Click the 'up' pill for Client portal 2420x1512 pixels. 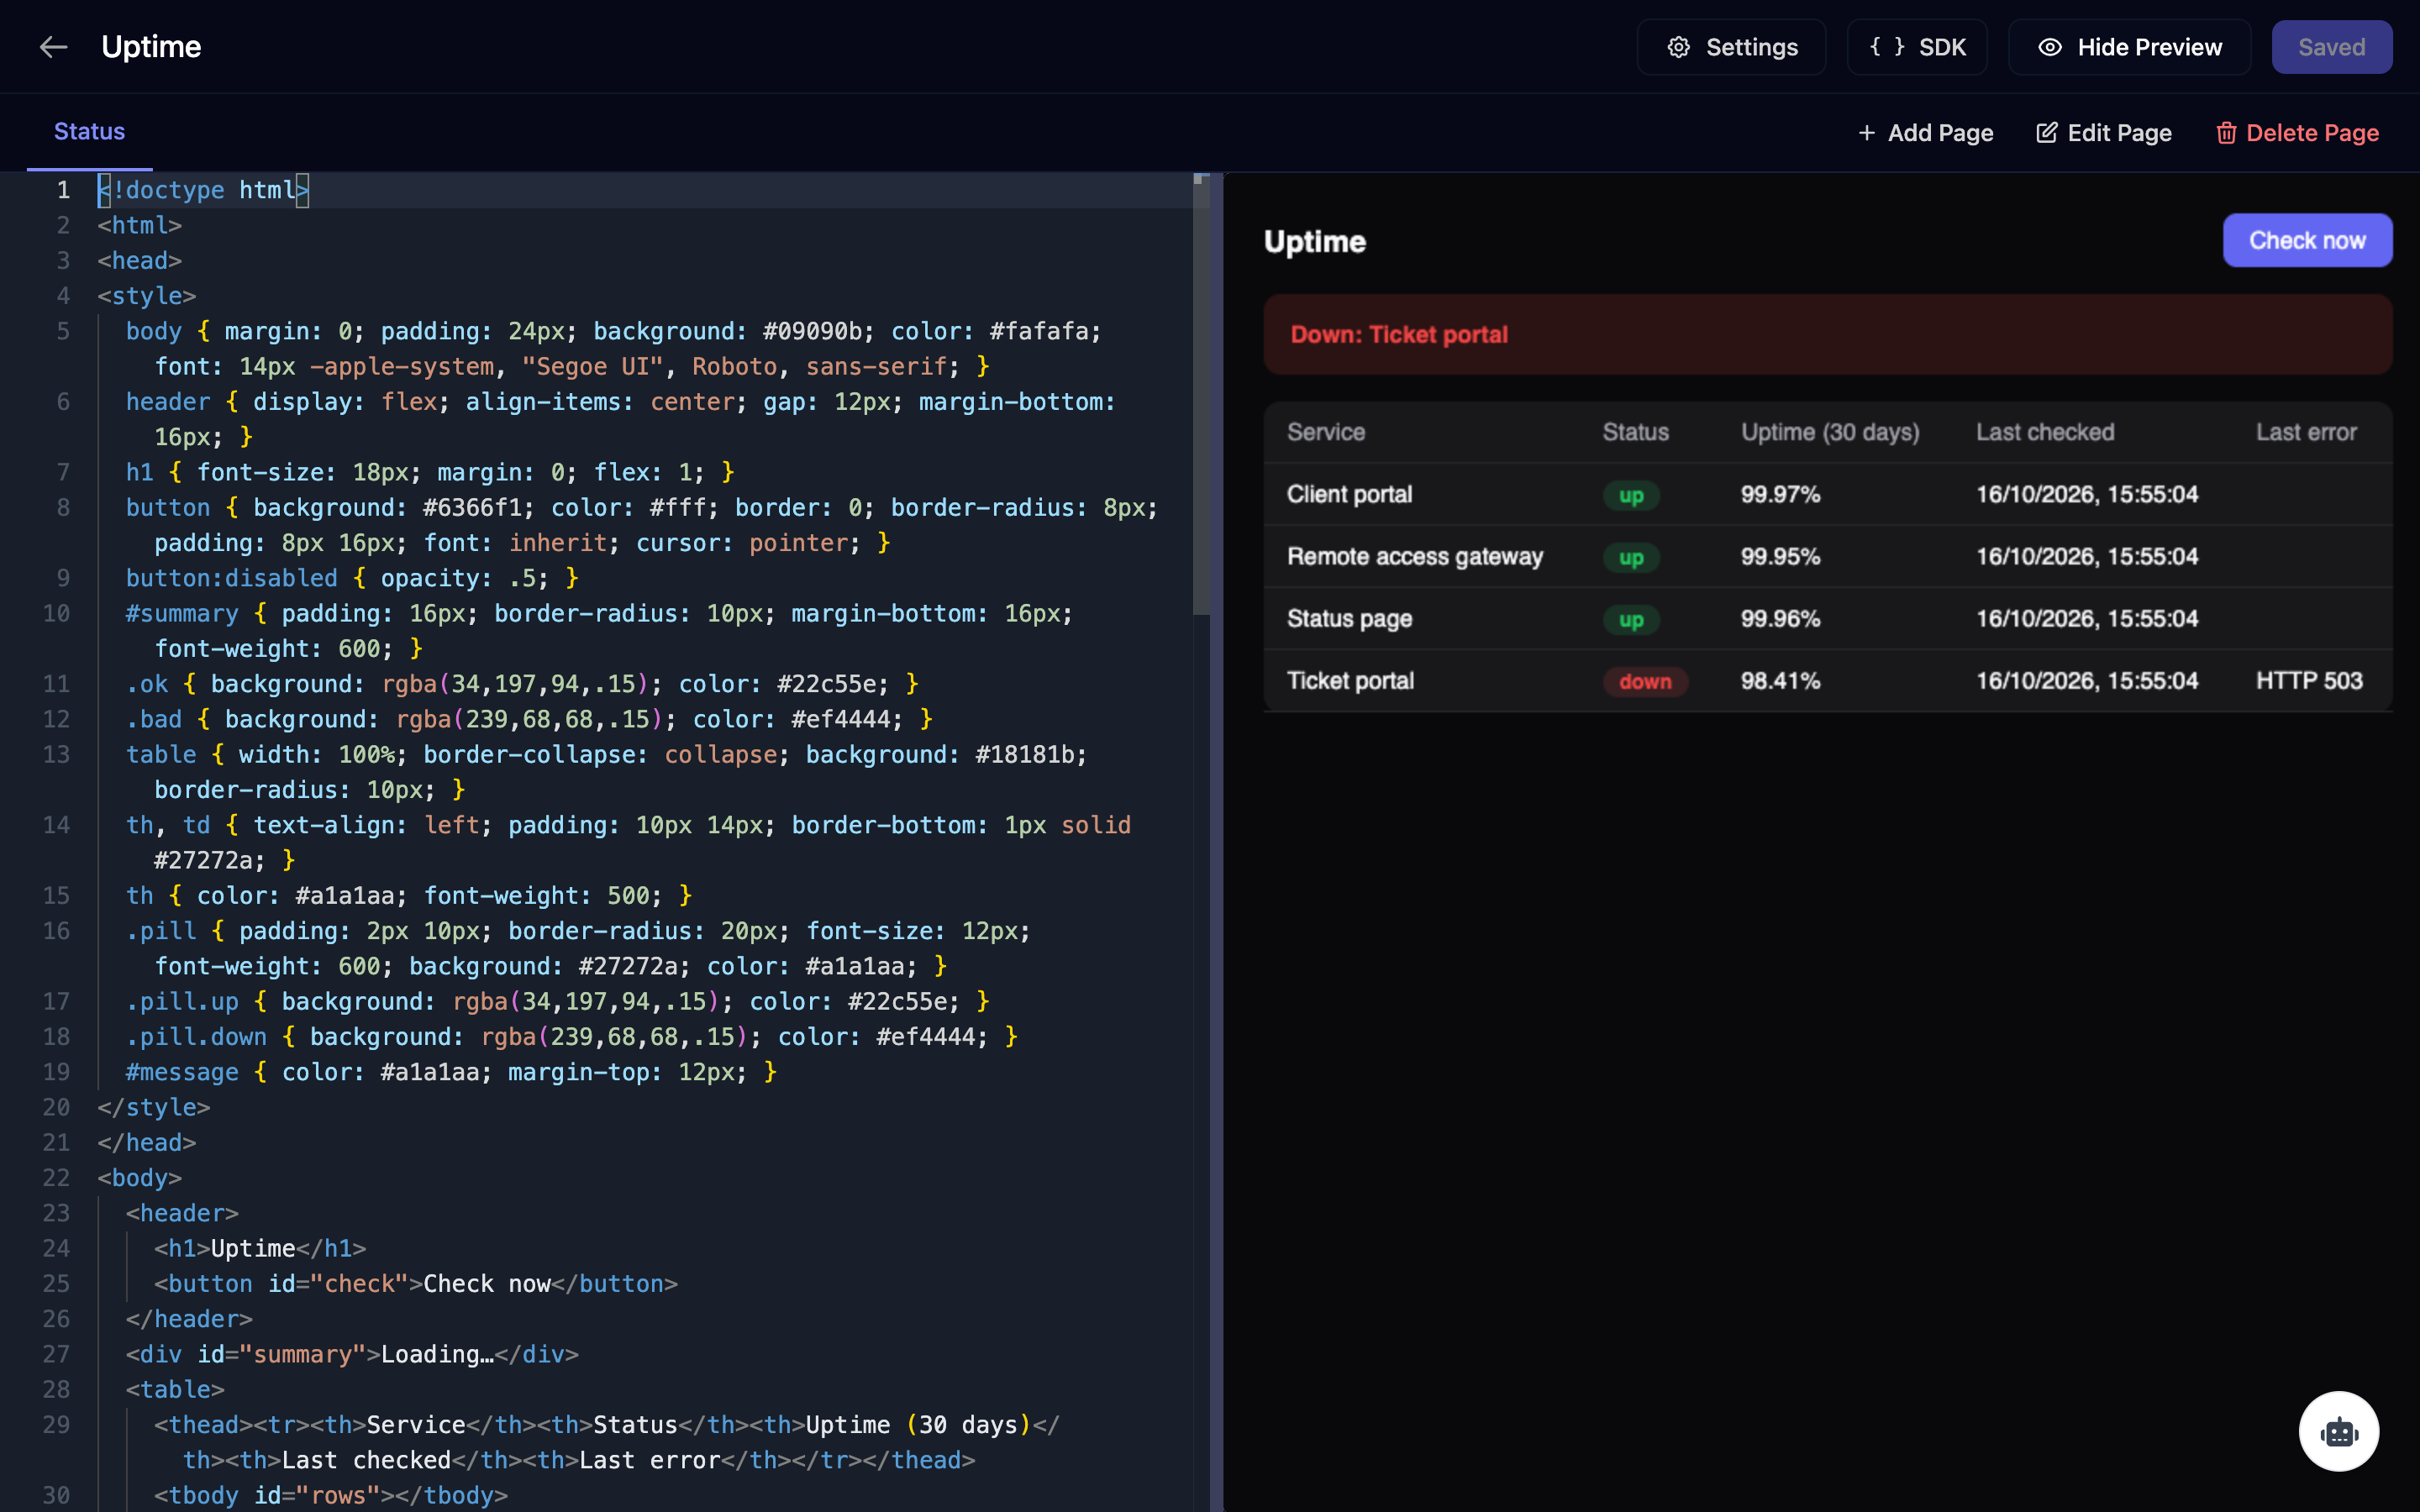1631,495
